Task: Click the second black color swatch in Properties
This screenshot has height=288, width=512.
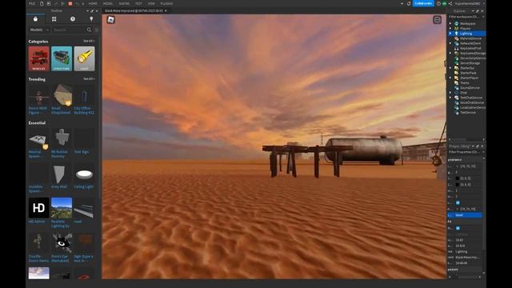Action: click(458, 185)
